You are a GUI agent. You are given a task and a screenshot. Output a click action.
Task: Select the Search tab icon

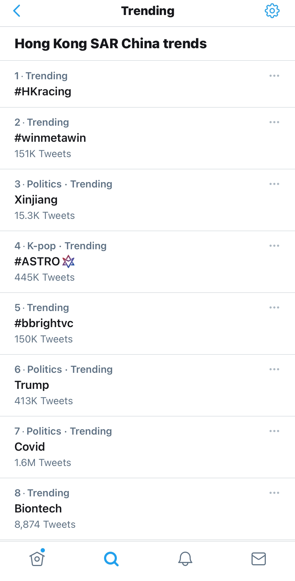[x=111, y=559]
